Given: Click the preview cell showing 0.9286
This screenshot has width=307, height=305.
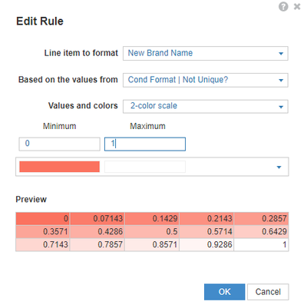Looking at the screenshot, I should click(206, 244).
